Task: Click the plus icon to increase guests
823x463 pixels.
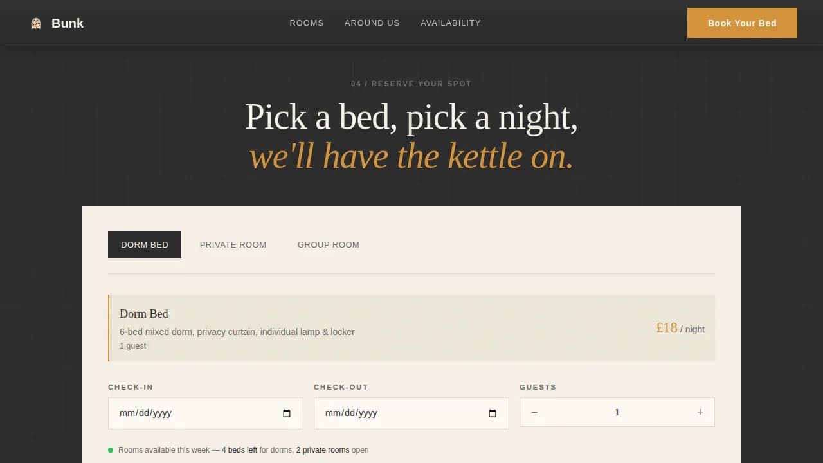Action: point(700,412)
